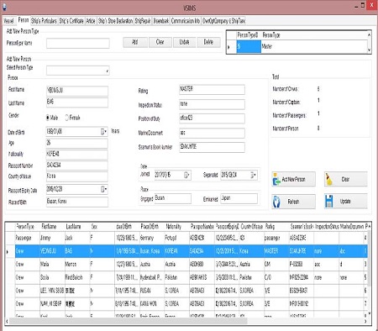The image size is (378, 331).
Task: Click the Nationality field showing KOREAN
Action: coord(77,155)
